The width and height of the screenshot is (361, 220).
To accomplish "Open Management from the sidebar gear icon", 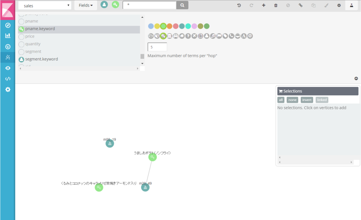I will [x=8, y=89].
